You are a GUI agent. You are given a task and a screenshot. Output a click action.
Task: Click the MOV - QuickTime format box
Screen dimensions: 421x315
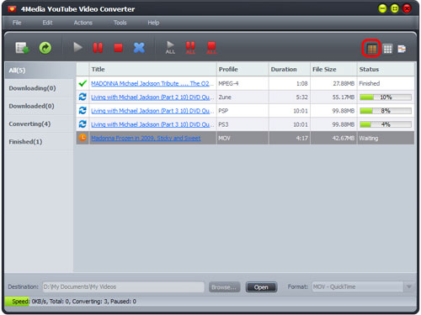[358, 286]
